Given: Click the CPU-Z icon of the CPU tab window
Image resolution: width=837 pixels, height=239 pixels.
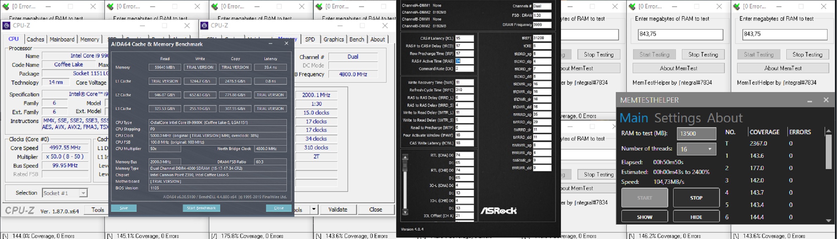Looking at the screenshot, I should [6, 25].
